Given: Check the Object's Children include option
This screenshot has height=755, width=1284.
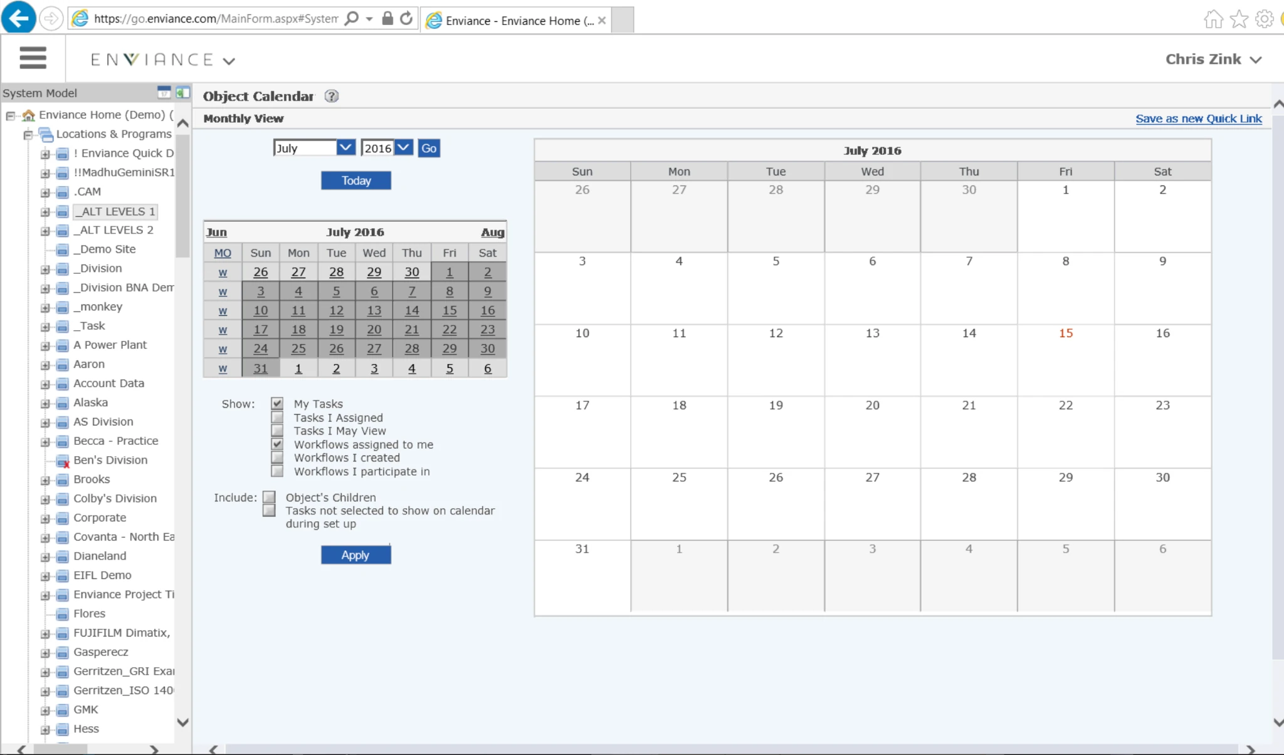Looking at the screenshot, I should tap(269, 497).
